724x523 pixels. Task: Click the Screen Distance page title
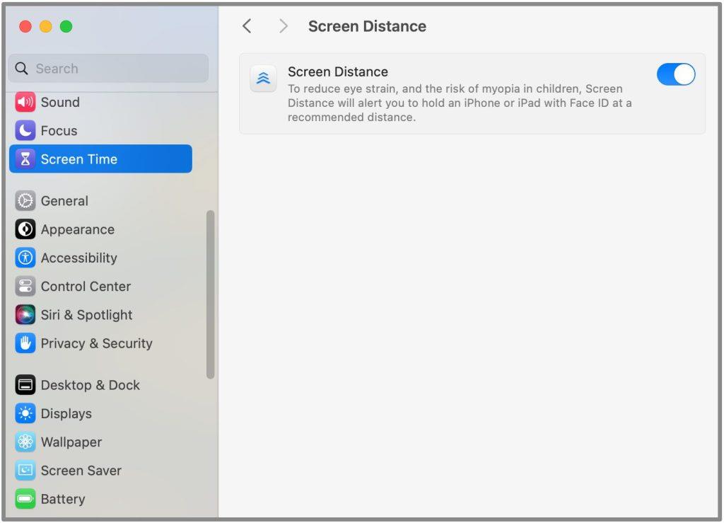point(367,26)
